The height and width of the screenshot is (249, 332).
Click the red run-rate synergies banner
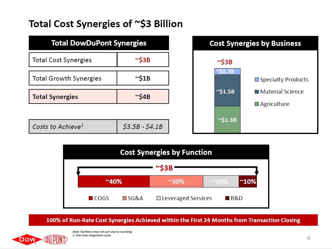(173, 220)
